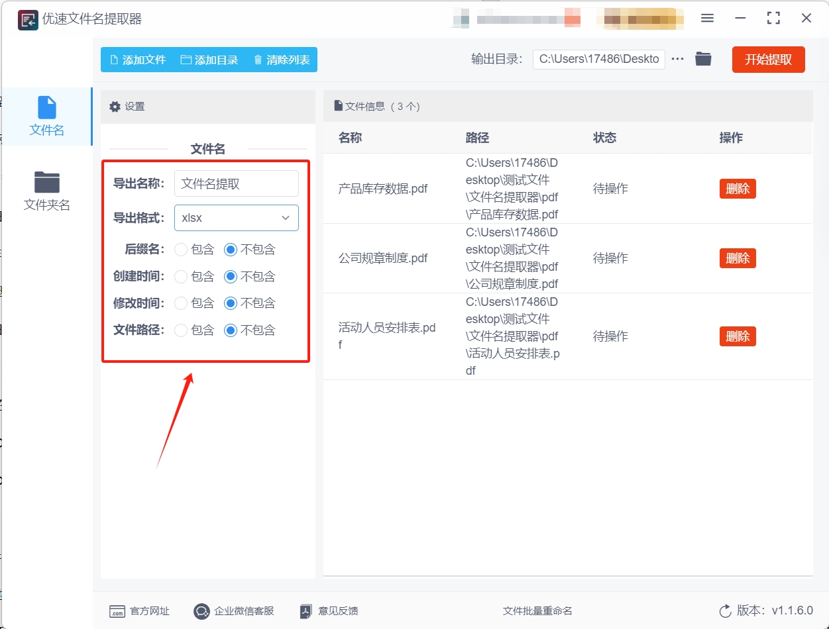
Task: Select 包含 for 修改时间
Action: (181, 303)
